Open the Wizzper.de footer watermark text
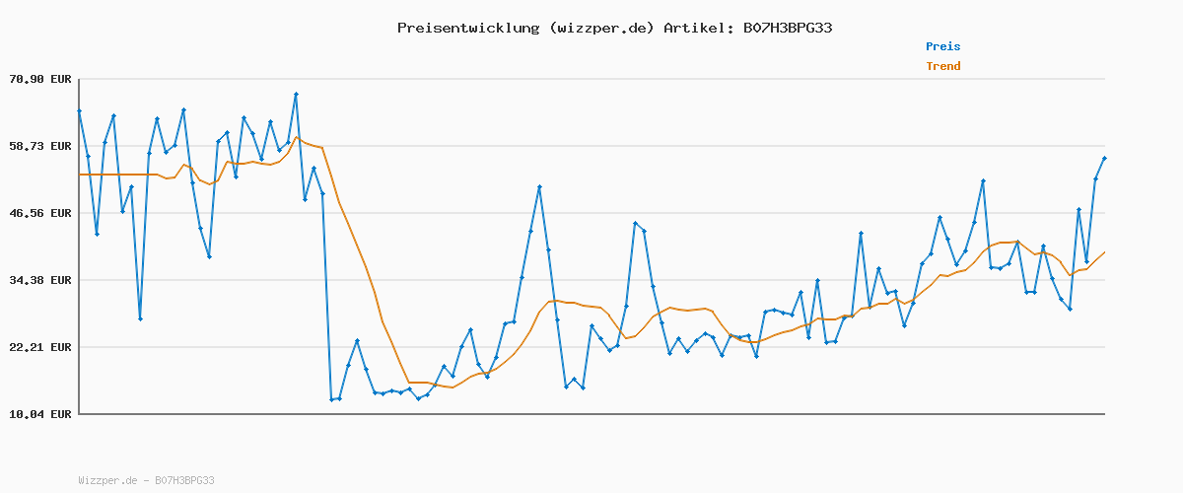The image size is (1183, 493). pyautogui.click(x=146, y=480)
